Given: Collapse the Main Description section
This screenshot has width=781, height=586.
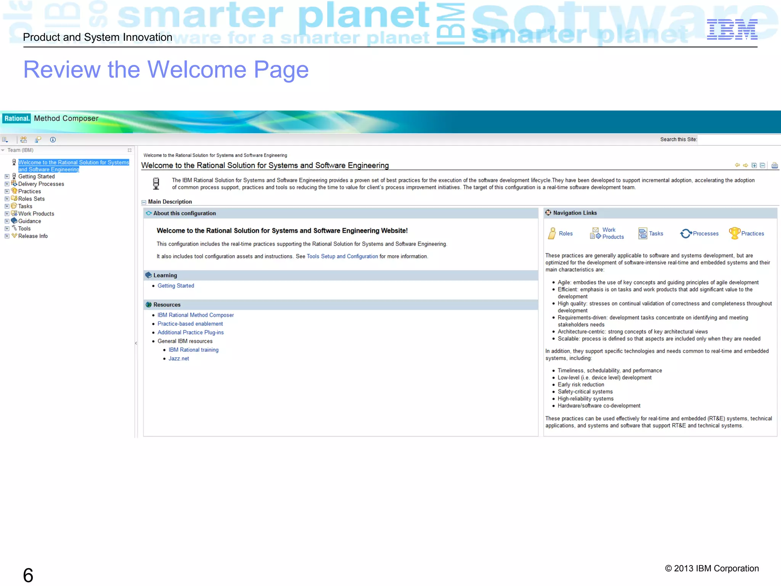Looking at the screenshot, I should coord(144,202).
